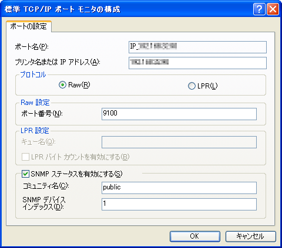Click the ポート番号(N) label
The height and width of the screenshot is (248, 282).
[42, 113]
